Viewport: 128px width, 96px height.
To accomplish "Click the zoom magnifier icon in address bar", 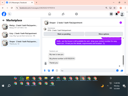I will coord(106,8).
